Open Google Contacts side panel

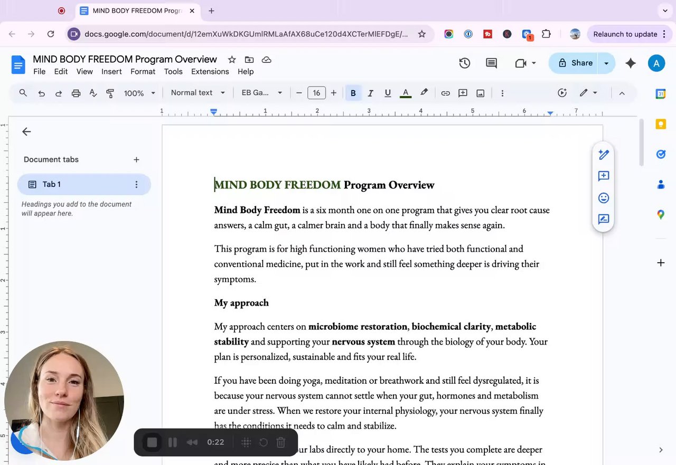click(x=661, y=184)
